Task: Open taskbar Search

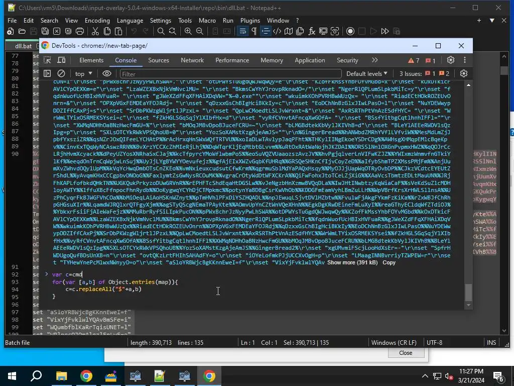Action: click(x=36, y=376)
